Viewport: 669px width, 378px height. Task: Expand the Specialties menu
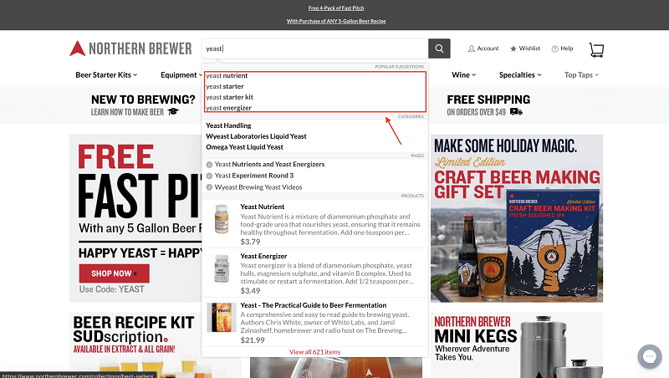520,75
